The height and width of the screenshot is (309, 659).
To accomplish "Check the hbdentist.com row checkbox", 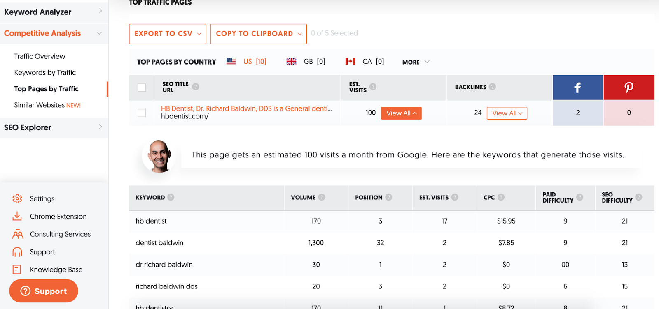I will [142, 113].
